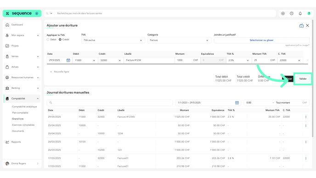Click the Achats shopping bag icon
Image resolution: width=316 pixels, height=178 pixels.
(7, 67)
